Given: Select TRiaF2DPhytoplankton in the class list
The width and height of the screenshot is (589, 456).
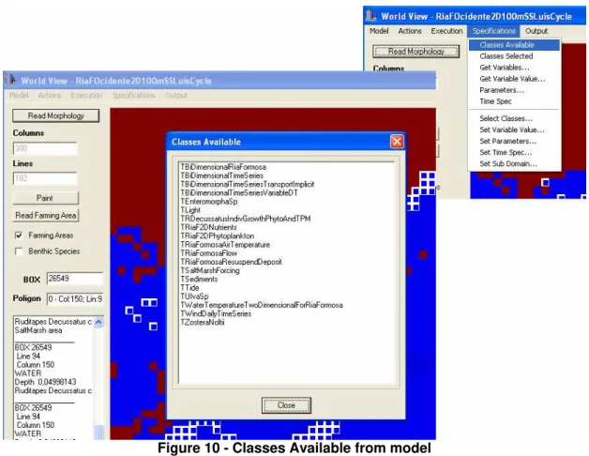Looking at the screenshot, I should [x=217, y=236].
